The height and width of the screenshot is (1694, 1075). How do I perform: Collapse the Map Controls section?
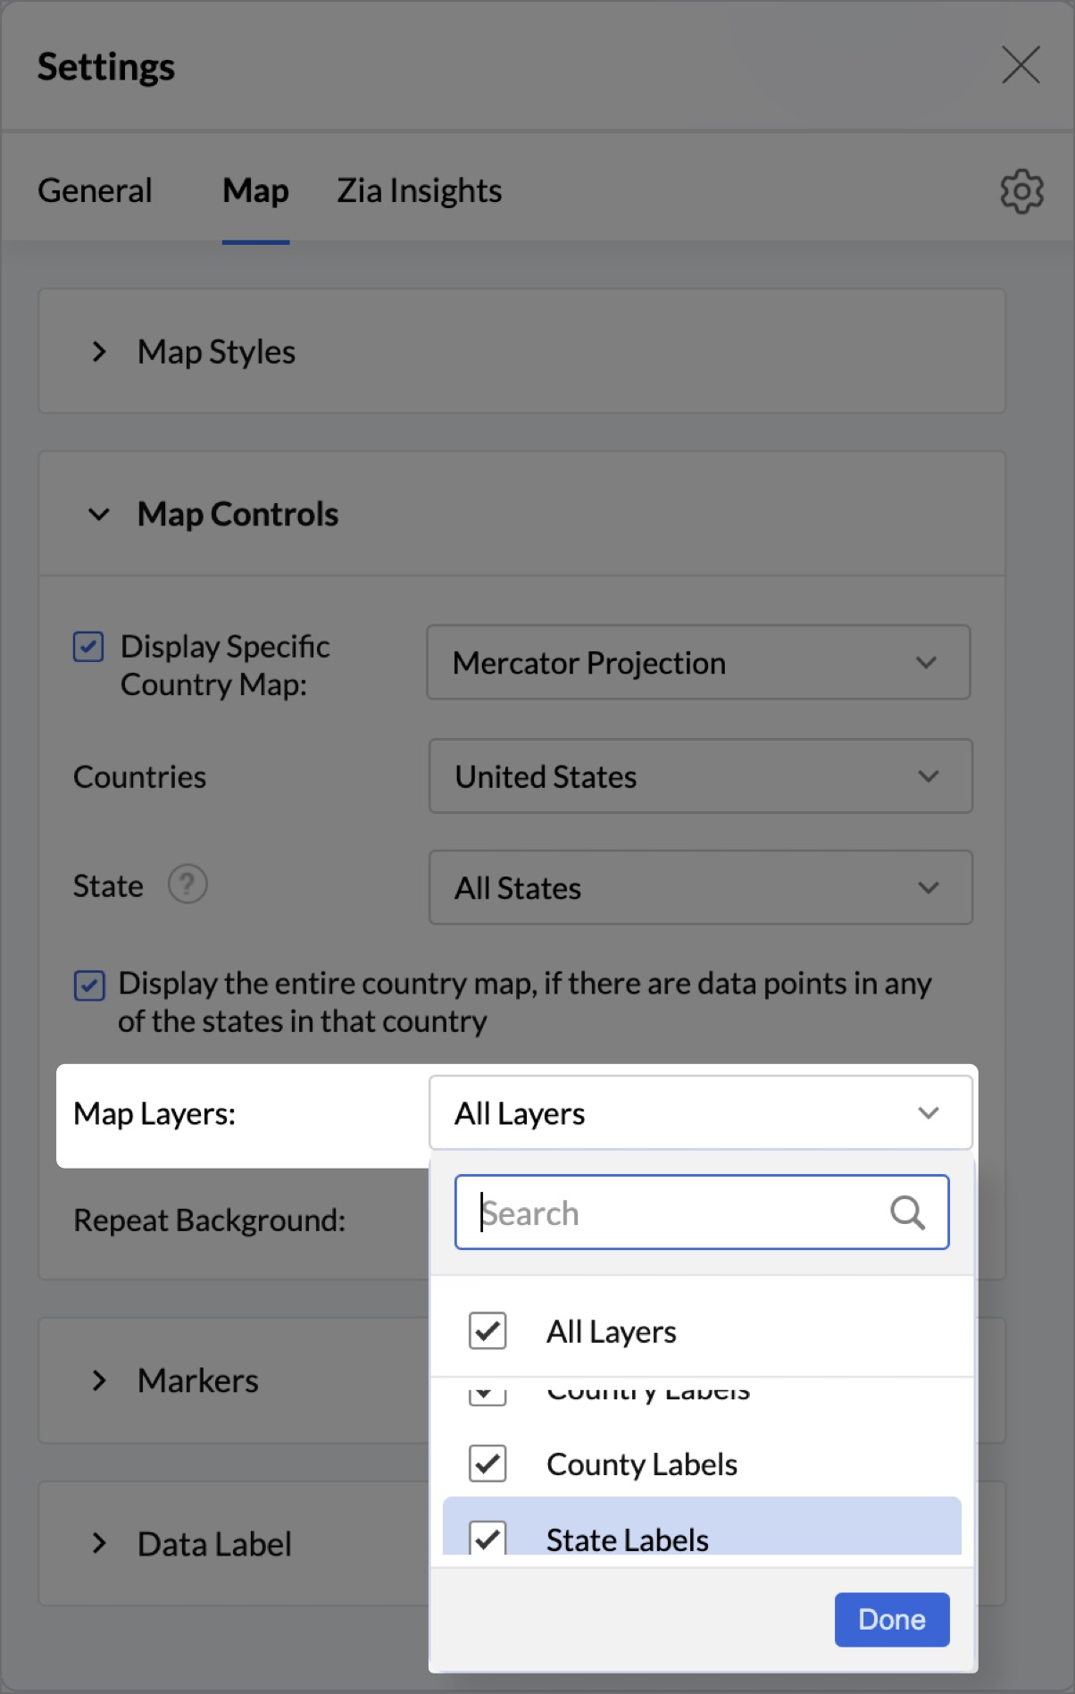pos(99,515)
